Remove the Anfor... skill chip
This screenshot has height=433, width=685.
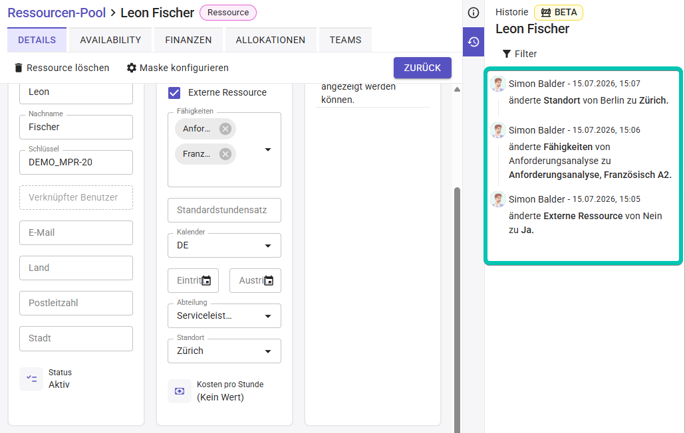[225, 129]
